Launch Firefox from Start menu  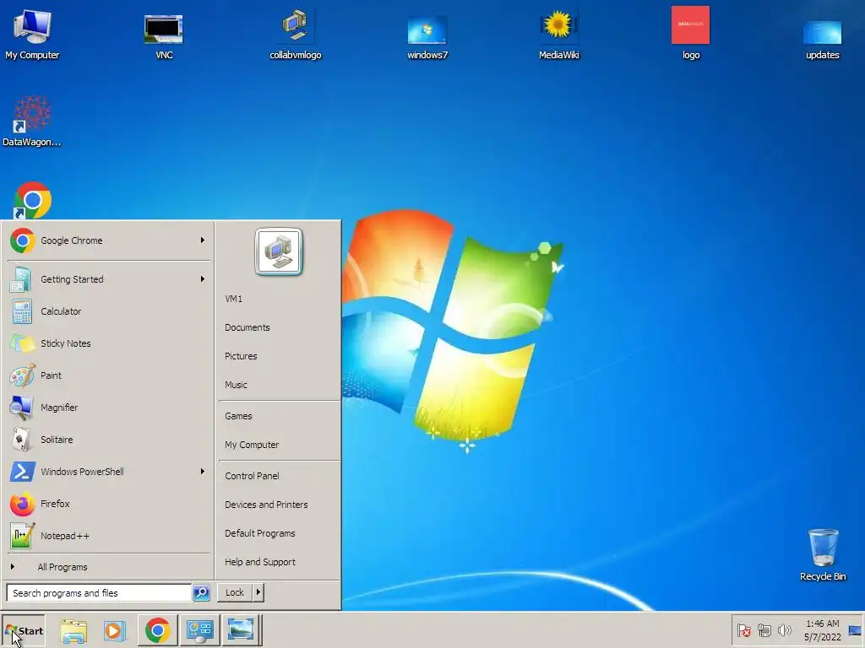[108, 504]
